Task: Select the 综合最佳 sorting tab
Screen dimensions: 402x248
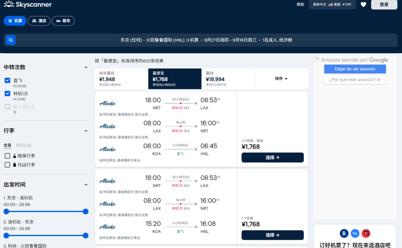Action: click(x=121, y=79)
